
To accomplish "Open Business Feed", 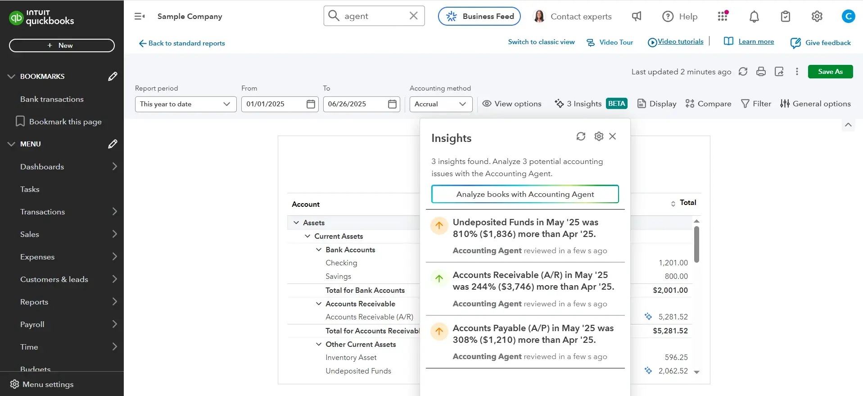I will pos(479,16).
